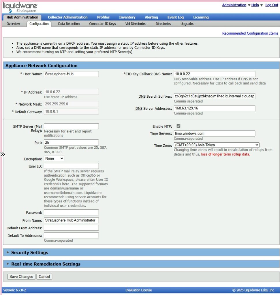Screen dimensions: 280x295
Task: Switch to Collector Administration tab
Action: [67, 17]
